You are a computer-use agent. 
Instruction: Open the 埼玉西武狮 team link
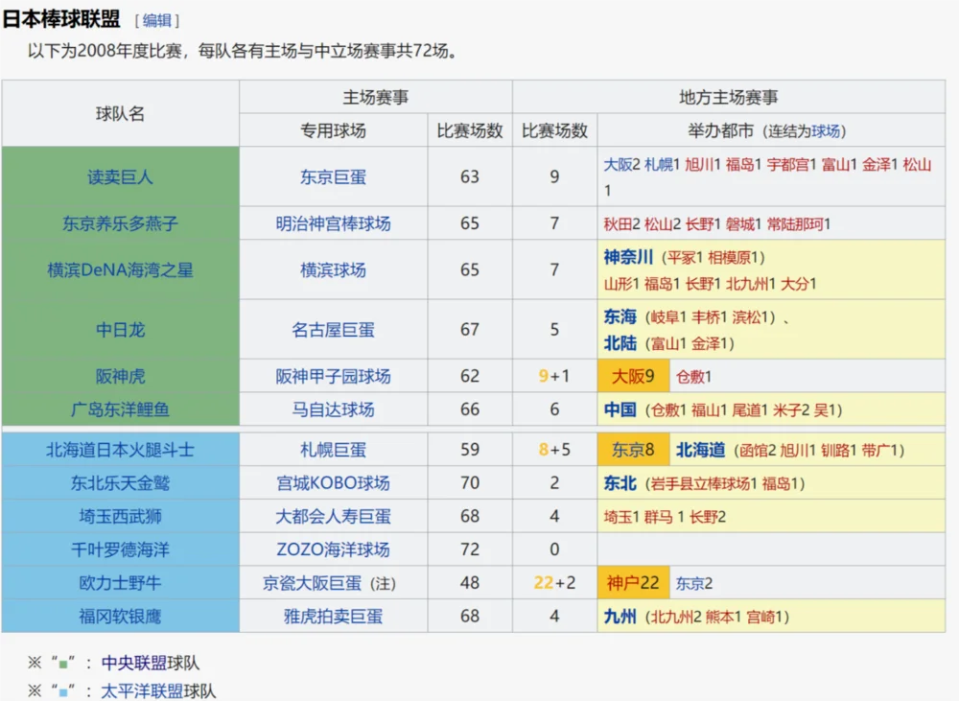[x=120, y=516]
